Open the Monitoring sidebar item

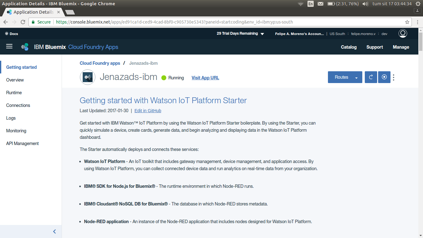coord(16,131)
